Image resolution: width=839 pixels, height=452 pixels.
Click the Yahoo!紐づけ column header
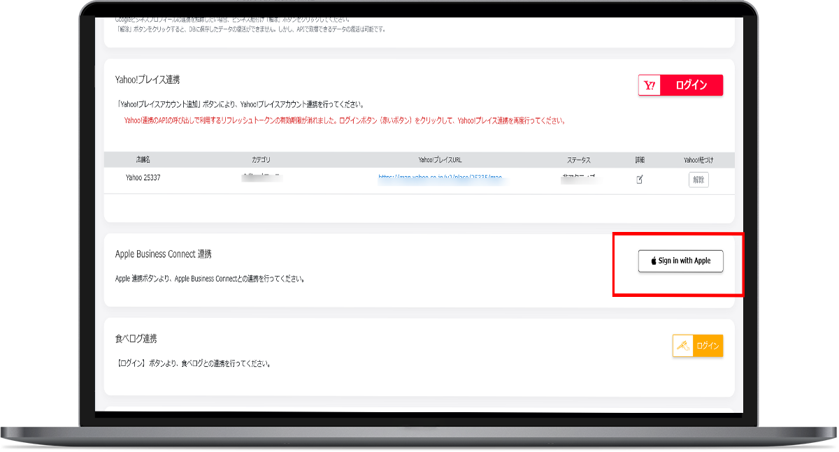(x=698, y=160)
